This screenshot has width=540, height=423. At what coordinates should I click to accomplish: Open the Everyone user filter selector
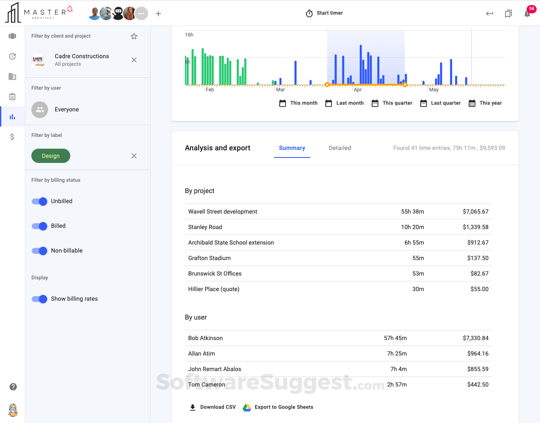pos(67,110)
